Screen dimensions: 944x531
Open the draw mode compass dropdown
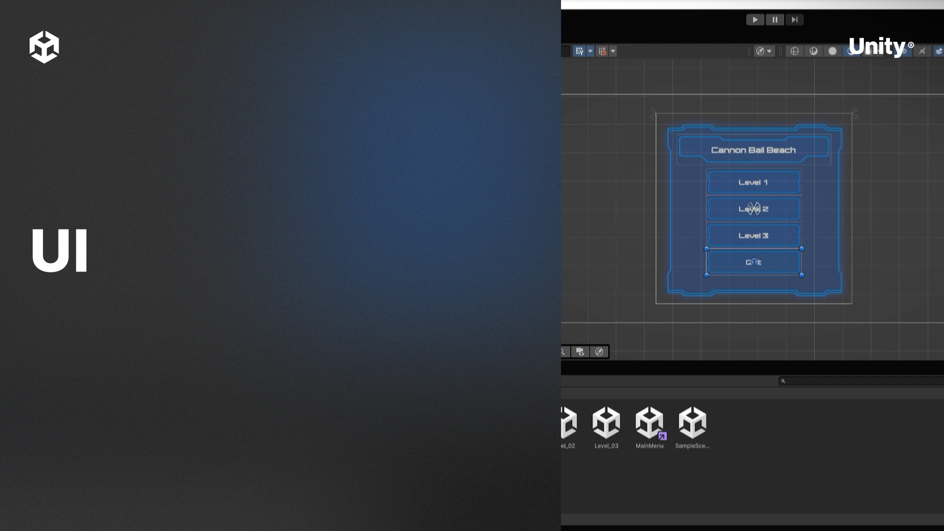(x=764, y=51)
